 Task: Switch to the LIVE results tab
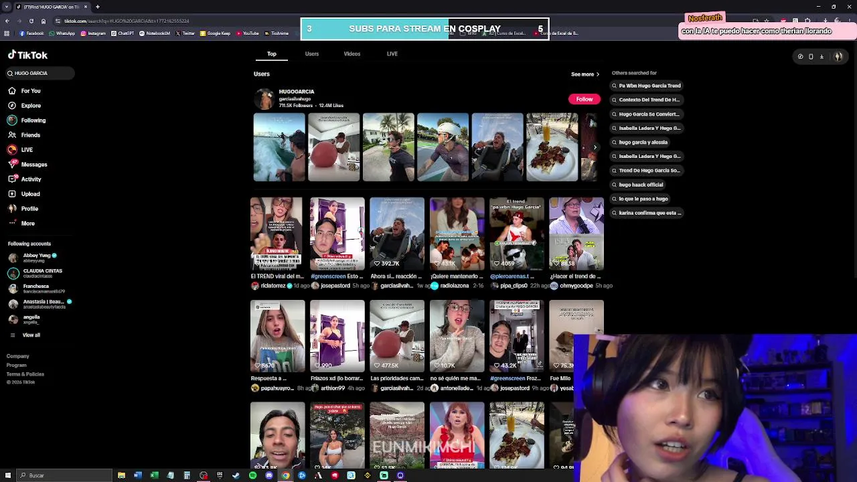click(x=392, y=54)
